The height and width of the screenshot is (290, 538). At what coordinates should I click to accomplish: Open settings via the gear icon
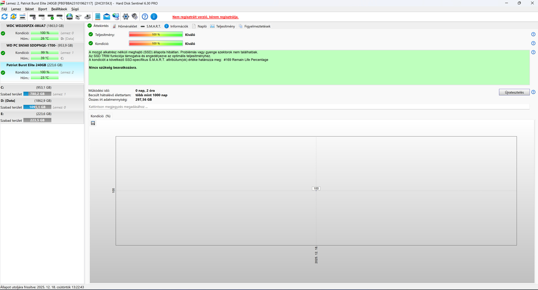(126, 17)
